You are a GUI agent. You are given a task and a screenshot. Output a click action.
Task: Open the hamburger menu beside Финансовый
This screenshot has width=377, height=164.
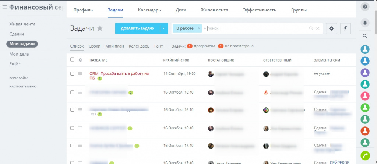(4, 7)
